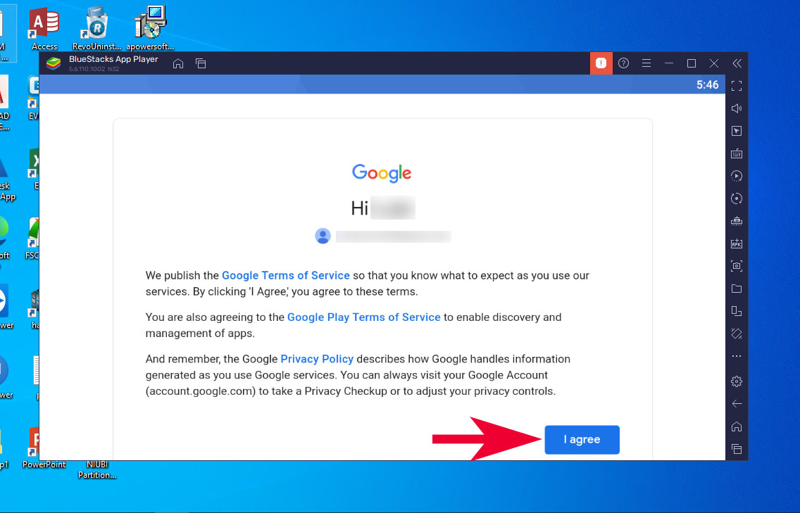Image resolution: width=800 pixels, height=513 pixels.
Task: Click Install APK icon in sidebar
Action: pos(736,243)
